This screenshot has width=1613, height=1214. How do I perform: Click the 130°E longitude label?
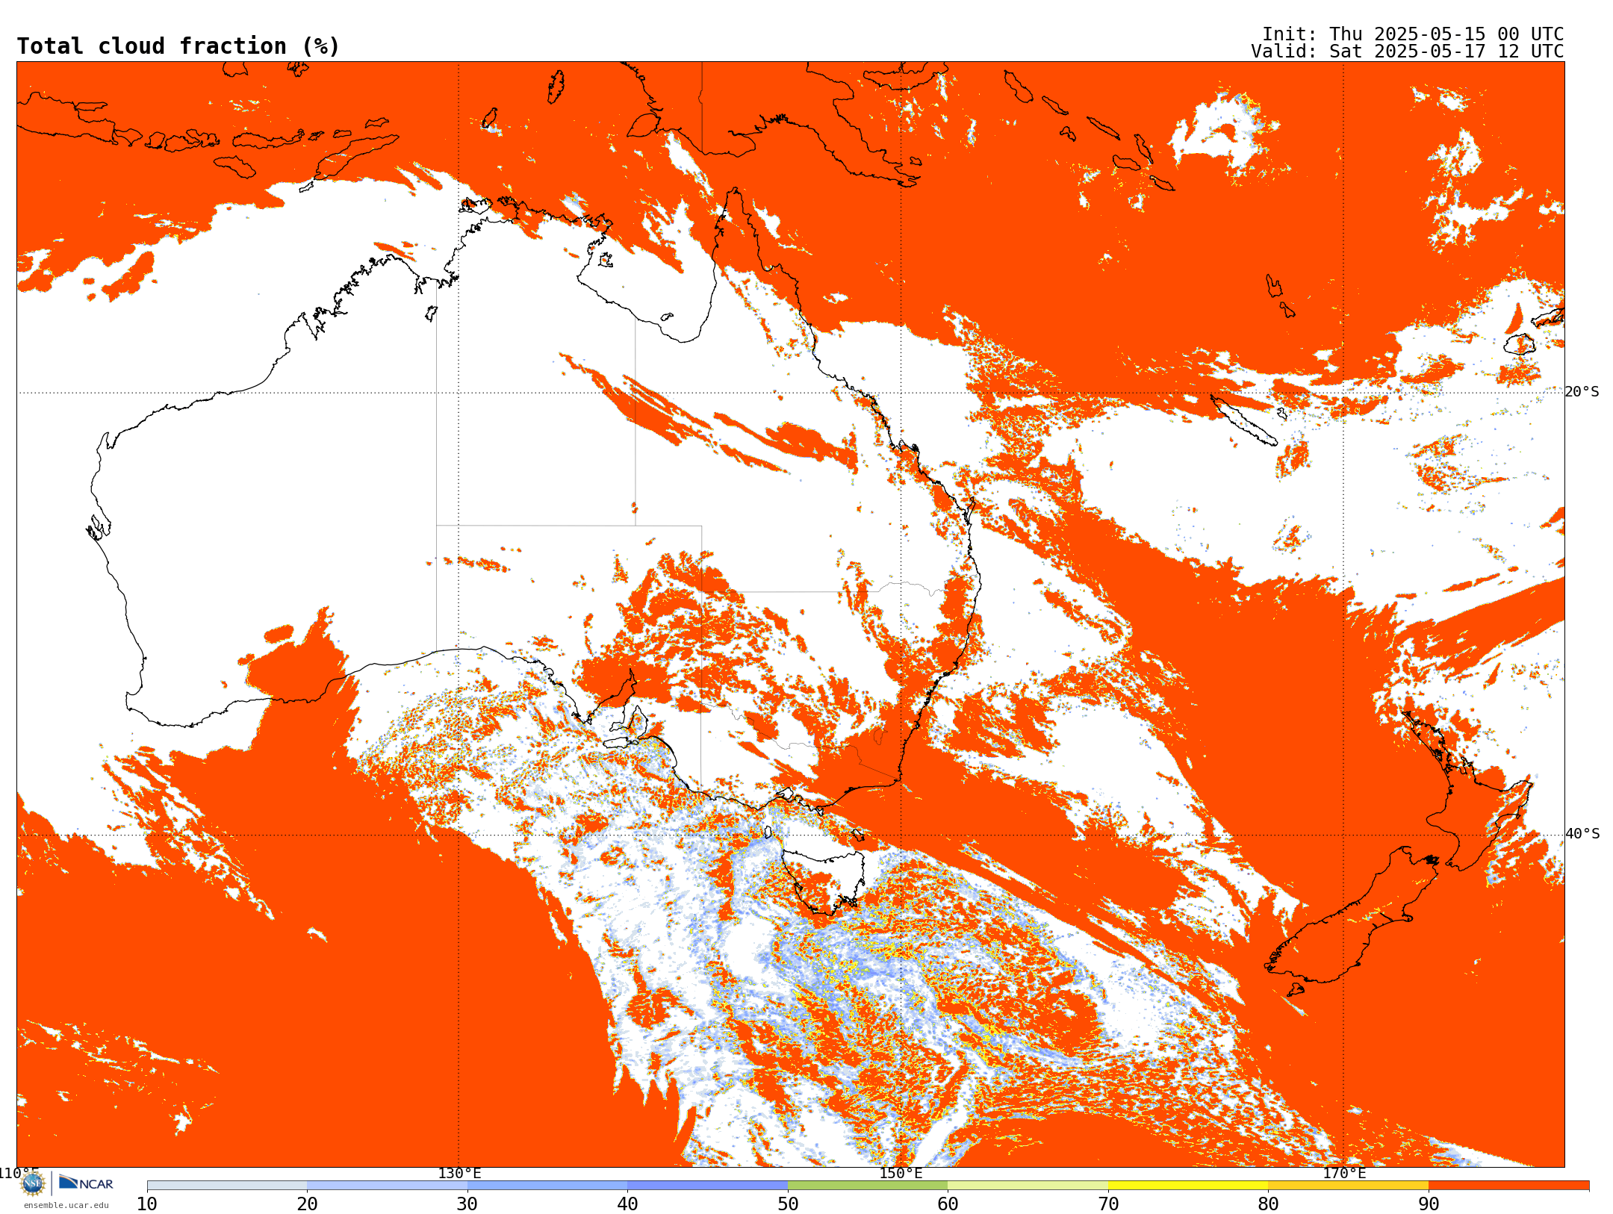(459, 1173)
